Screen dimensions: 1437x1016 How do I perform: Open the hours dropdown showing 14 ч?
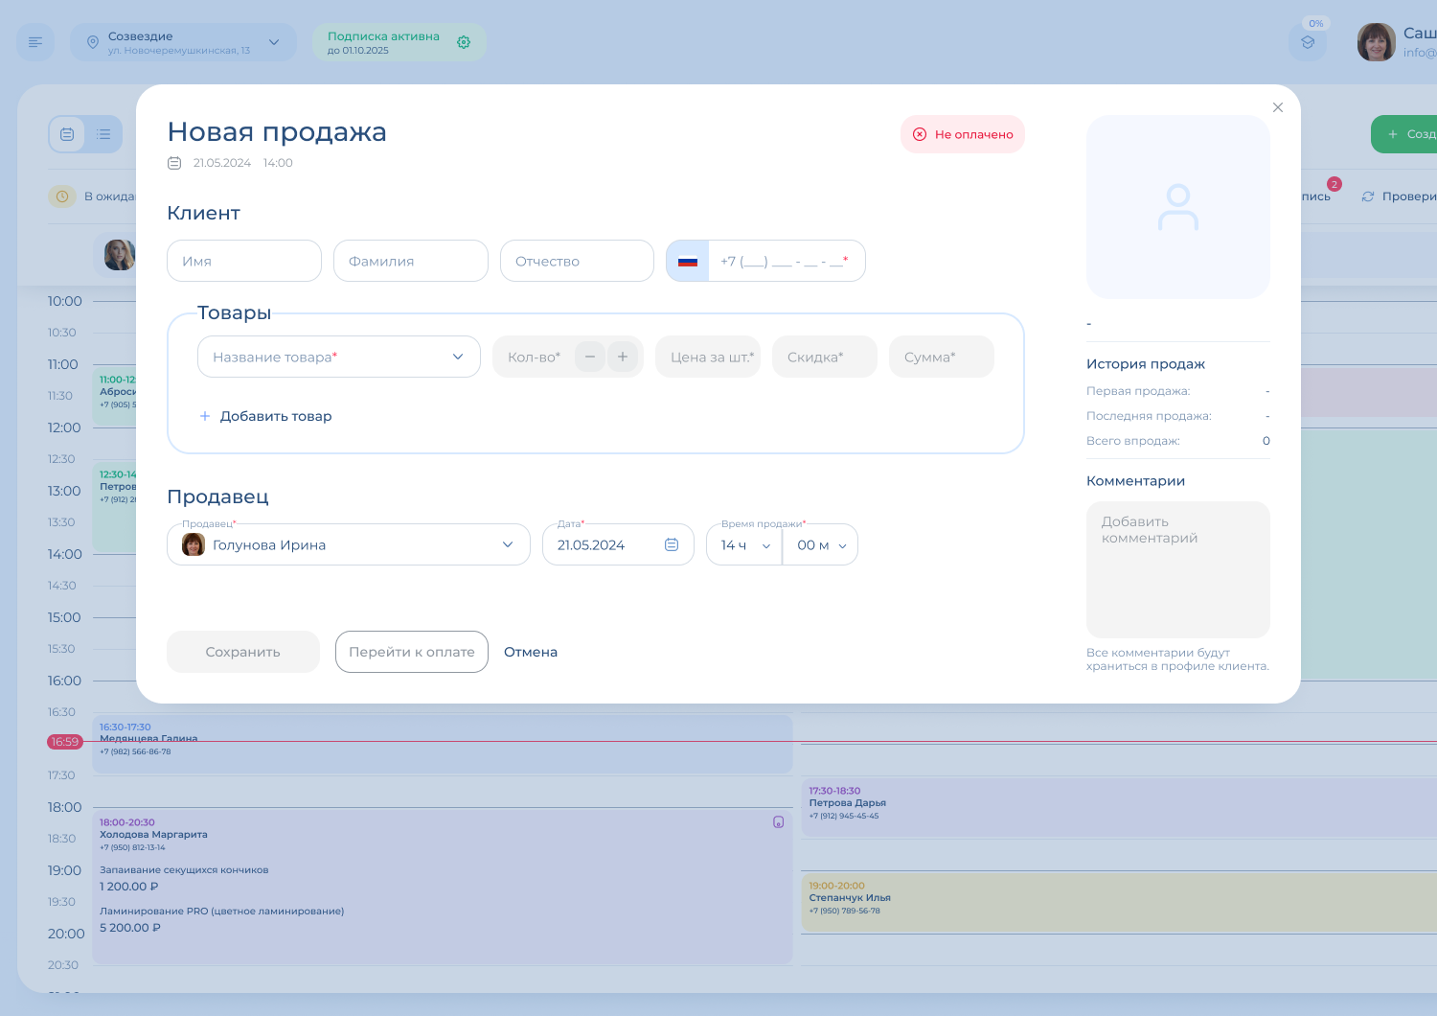tap(744, 544)
